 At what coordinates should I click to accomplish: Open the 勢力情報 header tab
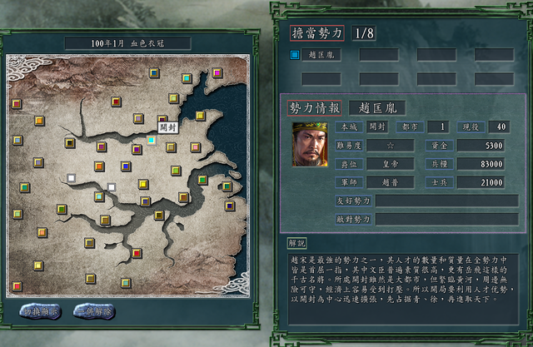pos(315,108)
